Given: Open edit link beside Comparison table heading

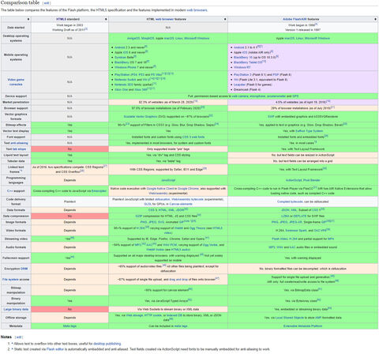Looking at the screenshot, I should [47, 3].
